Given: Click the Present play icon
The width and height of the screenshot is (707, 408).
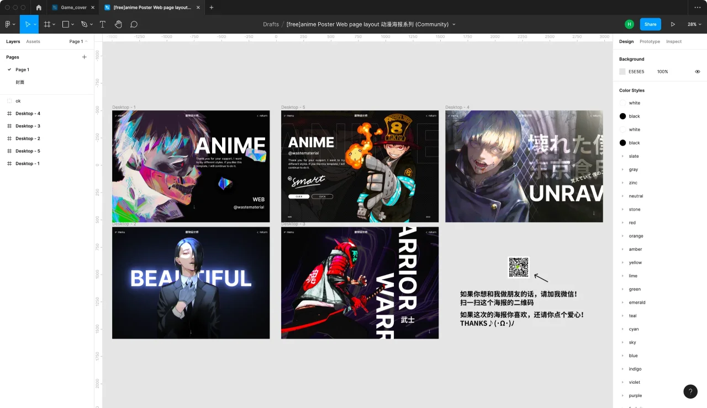Looking at the screenshot, I should coord(673,24).
